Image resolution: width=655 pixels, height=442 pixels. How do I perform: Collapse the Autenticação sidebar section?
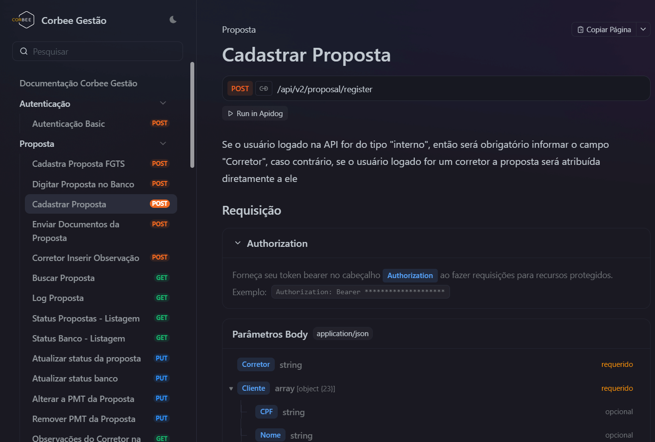163,103
